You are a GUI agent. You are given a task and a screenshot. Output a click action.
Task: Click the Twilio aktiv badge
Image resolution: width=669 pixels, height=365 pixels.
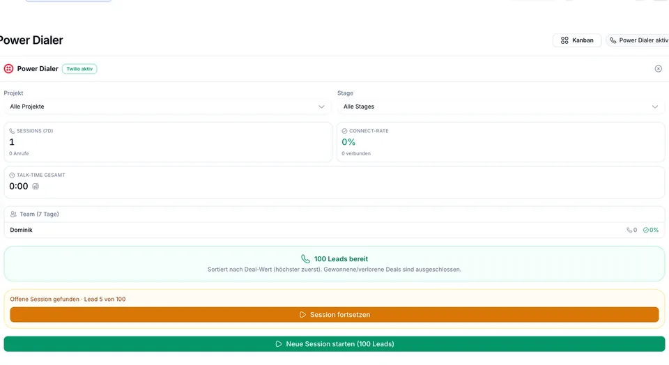[79, 69]
